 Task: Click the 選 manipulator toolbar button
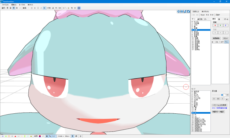[53, 8]
